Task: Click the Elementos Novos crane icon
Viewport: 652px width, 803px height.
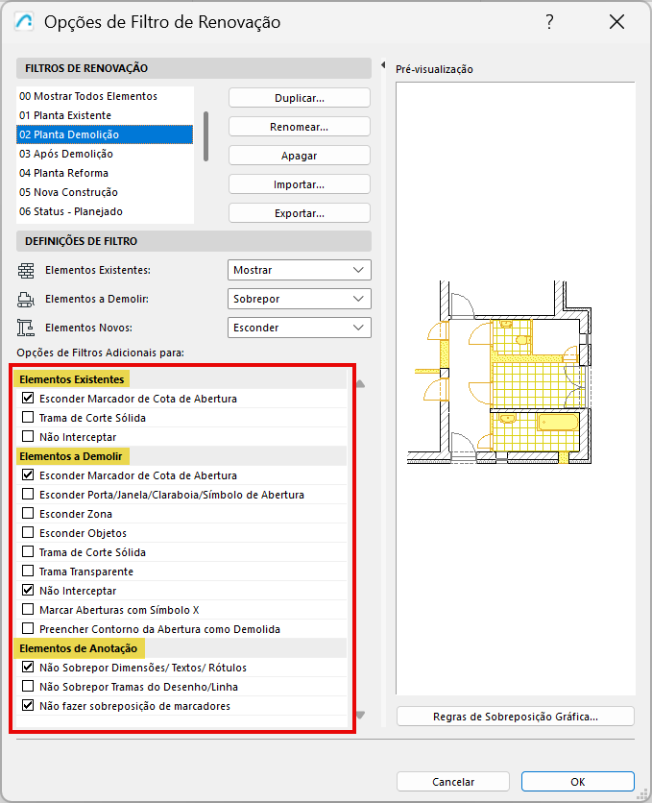Action: click(26, 328)
